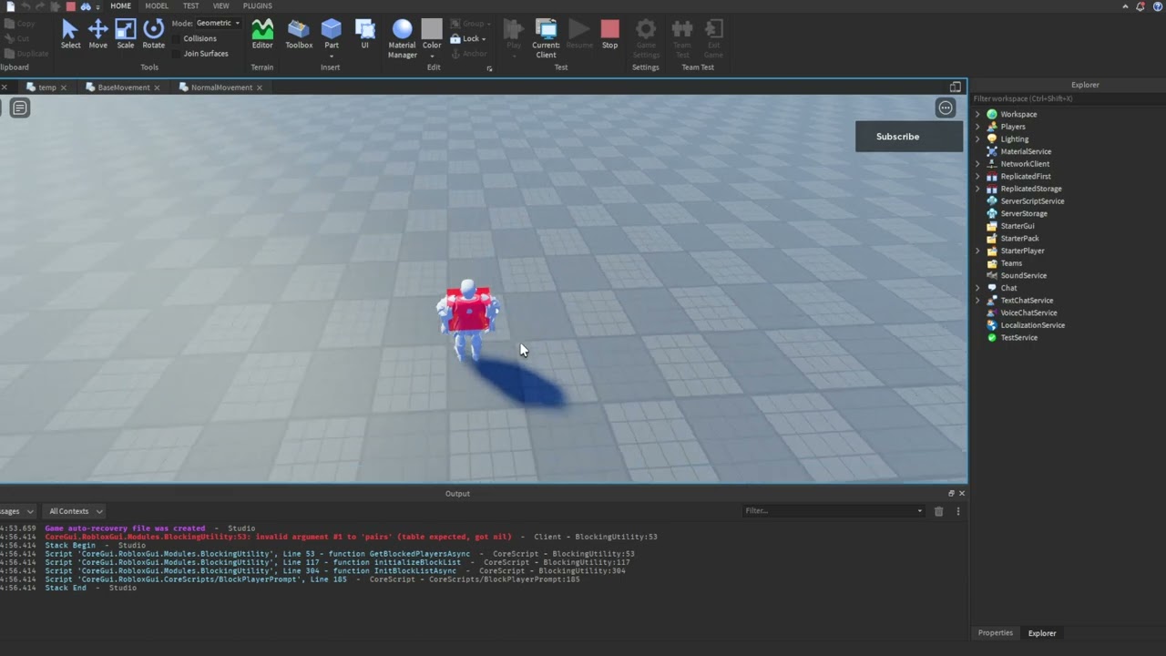
Task: Select the Move tool
Action: coord(97,34)
